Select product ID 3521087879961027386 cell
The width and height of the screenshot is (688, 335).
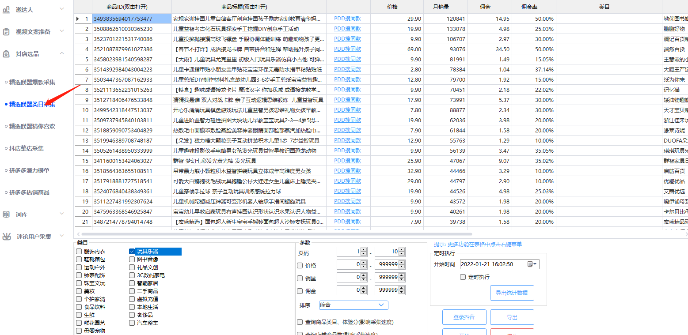click(x=132, y=49)
